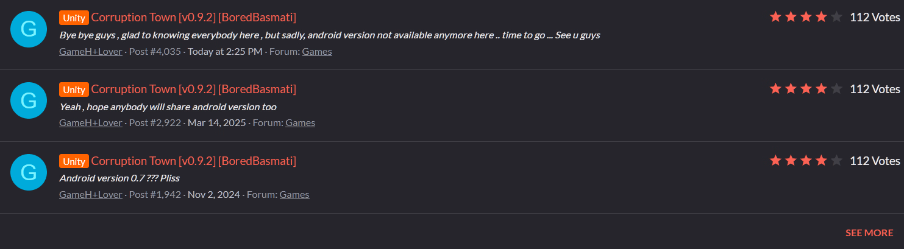The image size is (904, 249).
Task: Open the Games forum link on the Mar 14, 2025 row
Action: (x=300, y=123)
